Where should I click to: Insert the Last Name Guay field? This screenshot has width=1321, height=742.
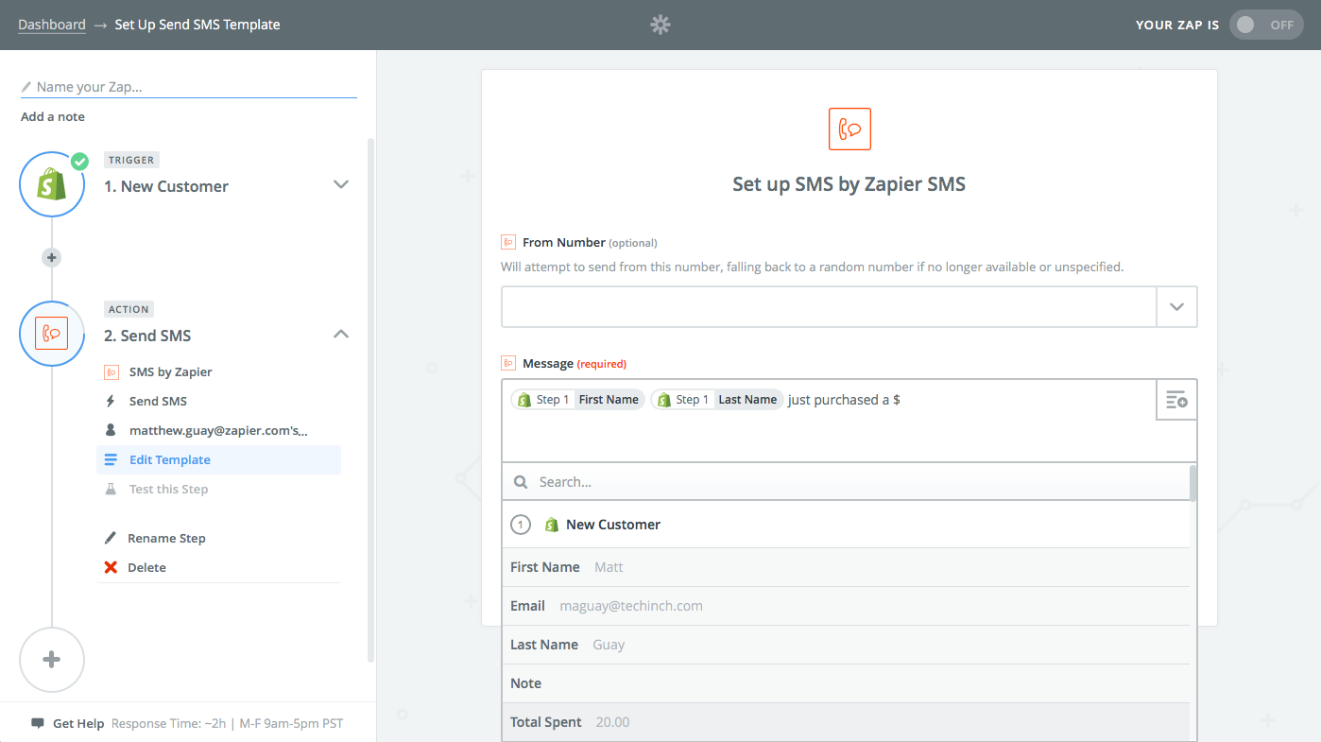pyautogui.click(x=846, y=645)
